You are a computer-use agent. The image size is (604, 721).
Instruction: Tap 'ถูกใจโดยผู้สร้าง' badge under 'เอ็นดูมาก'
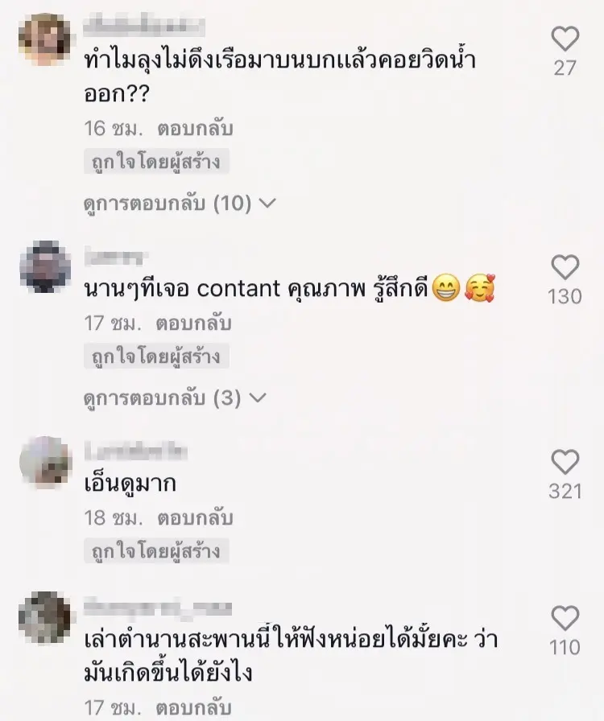156,551
